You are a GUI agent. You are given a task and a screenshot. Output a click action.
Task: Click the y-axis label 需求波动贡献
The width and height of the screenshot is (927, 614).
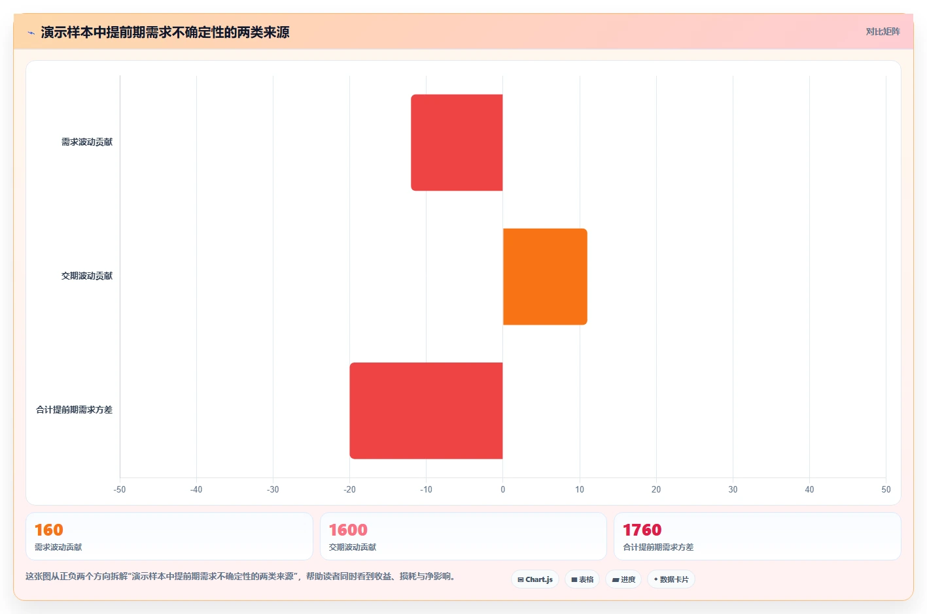[x=87, y=142]
